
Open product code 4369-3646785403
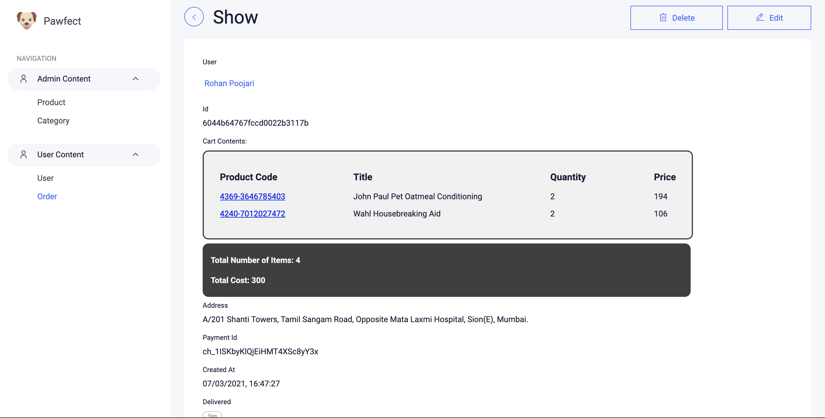[252, 196]
